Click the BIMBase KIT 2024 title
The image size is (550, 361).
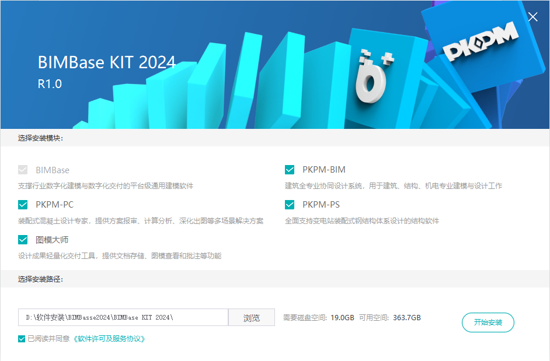(107, 62)
